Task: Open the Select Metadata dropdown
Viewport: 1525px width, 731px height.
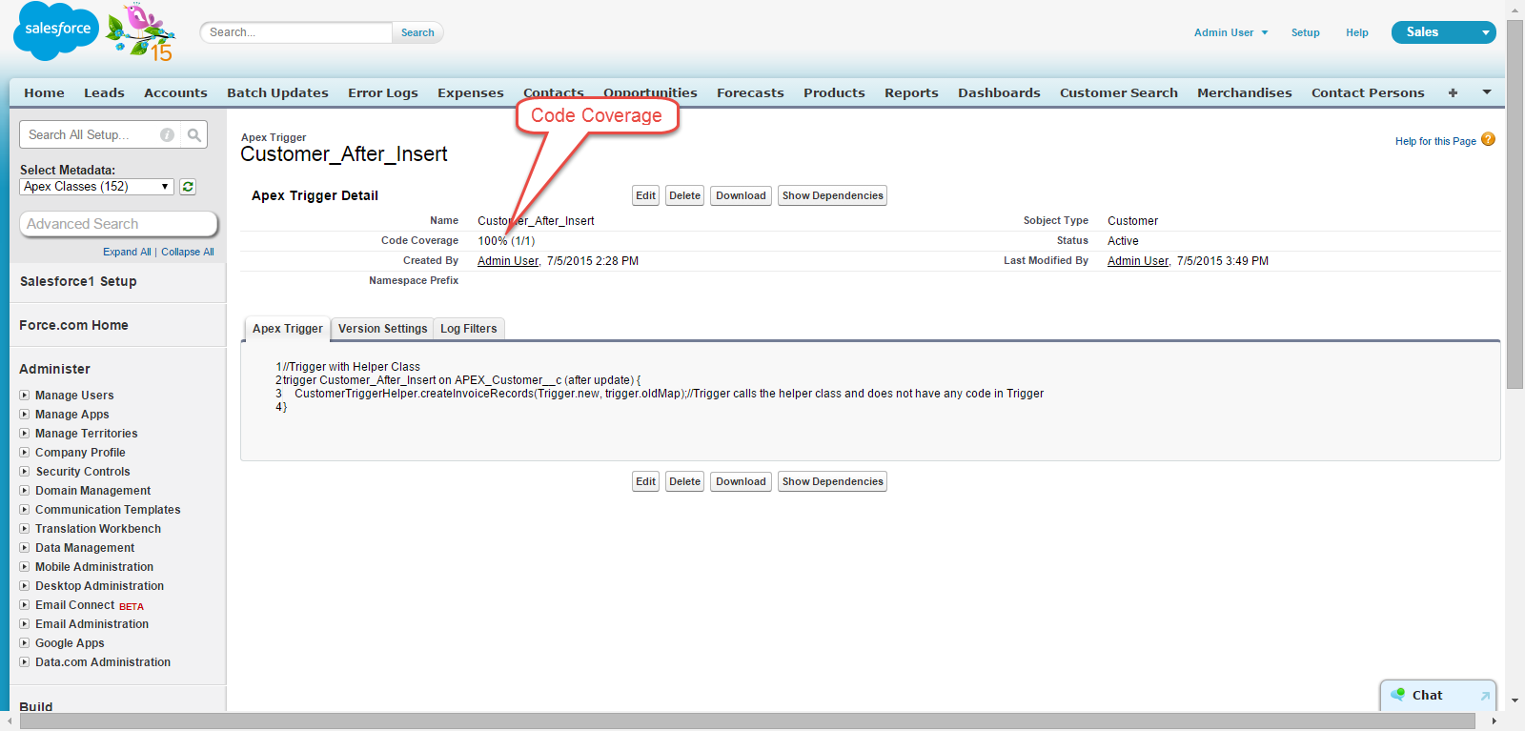Action: click(96, 187)
